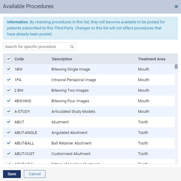Toggle the ABUT-ANGLE checkbox
This screenshot has height=181, width=181.
(x=8, y=132)
